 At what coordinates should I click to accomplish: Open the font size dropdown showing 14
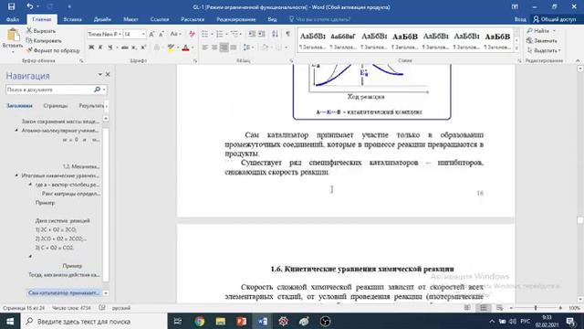tap(143, 35)
